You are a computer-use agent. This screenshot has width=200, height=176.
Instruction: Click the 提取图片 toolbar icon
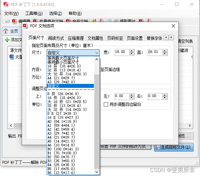pos(116,21)
